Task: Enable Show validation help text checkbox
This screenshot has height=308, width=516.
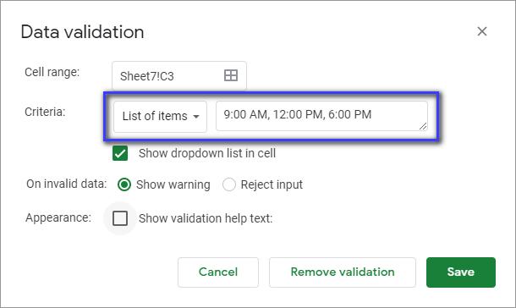Action: click(x=120, y=218)
